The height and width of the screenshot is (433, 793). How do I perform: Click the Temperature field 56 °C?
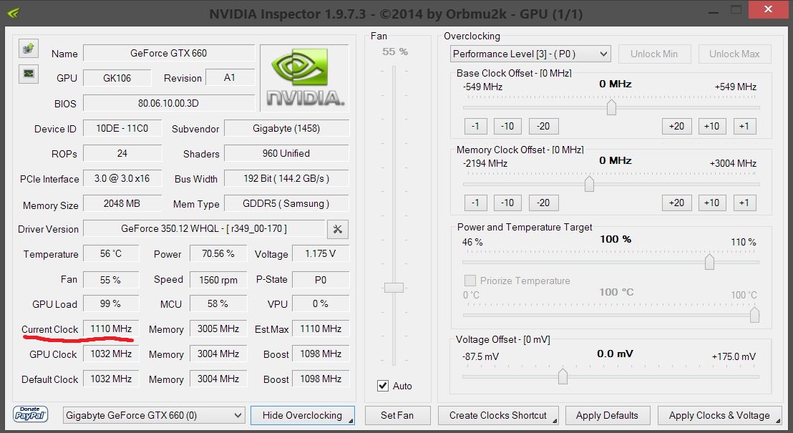(x=111, y=253)
